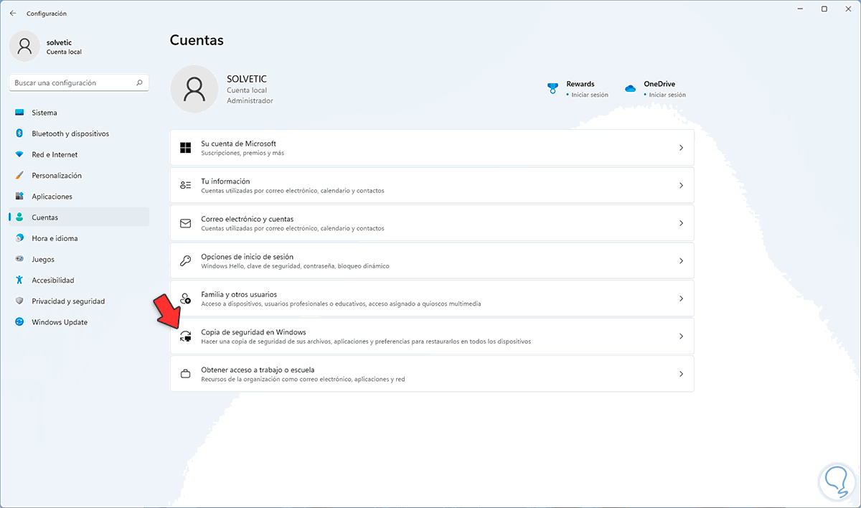Open the Hora e idioma label in the sidebar
This screenshot has width=861, height=508.
pos(55,238)
